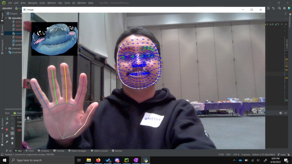This screenshot has width=292, height=164.
Task: Open the Run menu
Action: 60,3
